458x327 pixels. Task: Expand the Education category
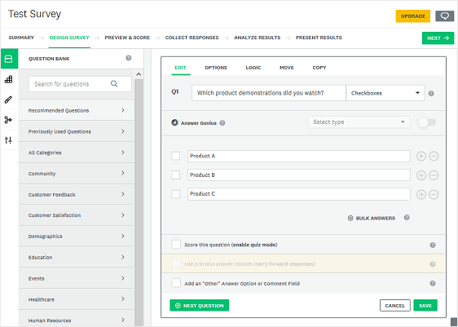(x=77, y=257)
